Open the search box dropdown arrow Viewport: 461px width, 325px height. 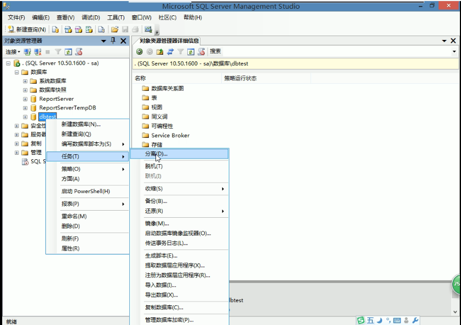pos(454,51)
